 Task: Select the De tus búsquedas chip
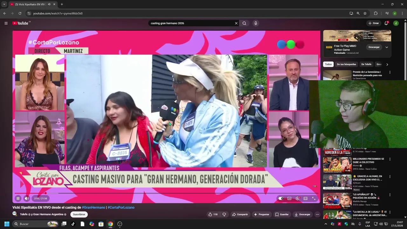click(x=347, y=64)
